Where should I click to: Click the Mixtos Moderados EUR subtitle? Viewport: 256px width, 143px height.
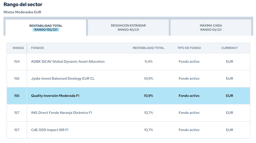(22, 12)
